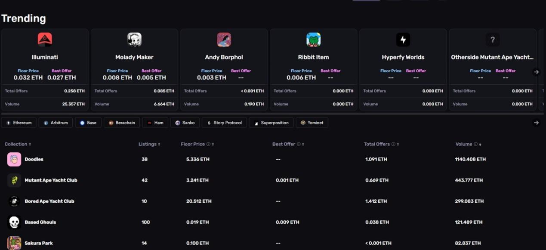Enable the Berachain chain filter

(122, 123)
